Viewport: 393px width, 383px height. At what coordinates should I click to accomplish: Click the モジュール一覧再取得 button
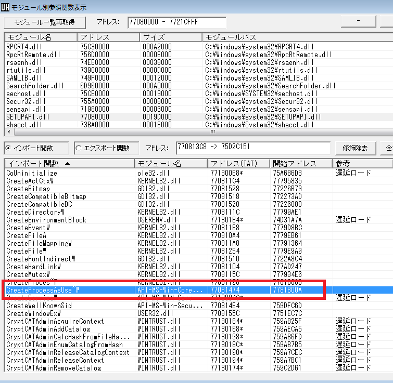pyautogui.click(x=45, y=22)
